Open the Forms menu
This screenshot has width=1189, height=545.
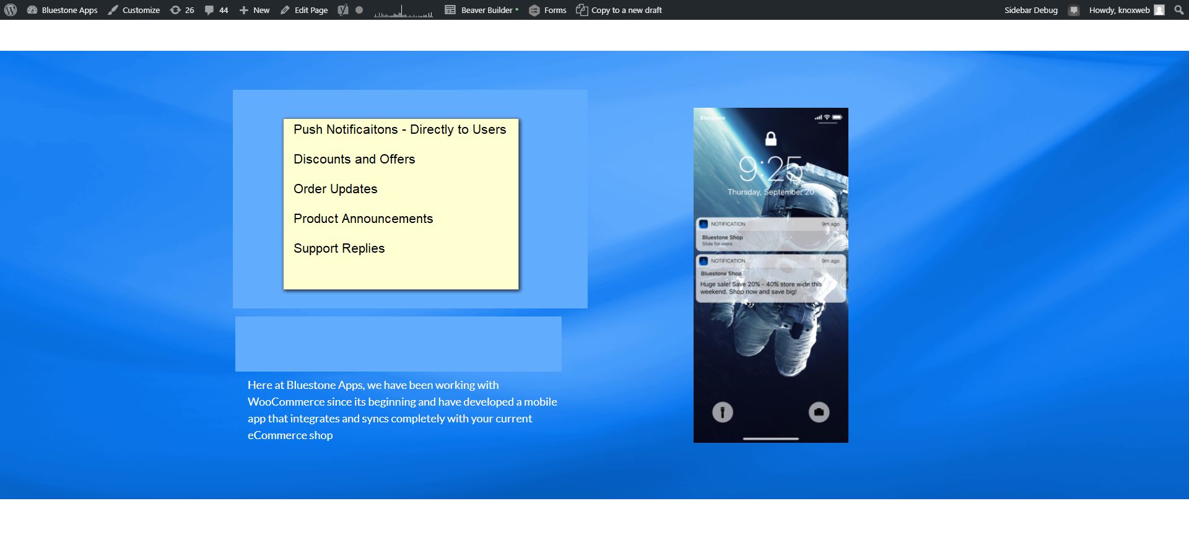(x=547, y=10)
